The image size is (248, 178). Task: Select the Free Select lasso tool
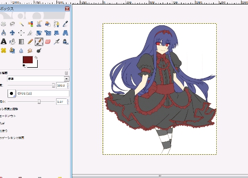12,24
